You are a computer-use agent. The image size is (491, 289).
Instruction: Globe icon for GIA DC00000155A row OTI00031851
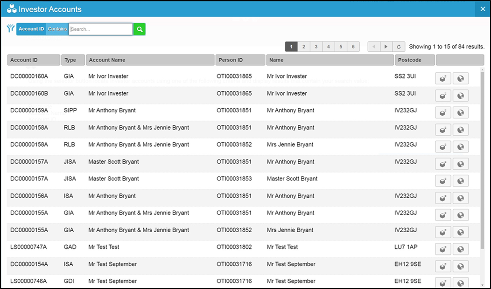[x=460, y=215]
